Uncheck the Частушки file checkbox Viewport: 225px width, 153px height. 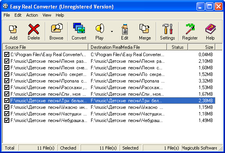point(7,114)
